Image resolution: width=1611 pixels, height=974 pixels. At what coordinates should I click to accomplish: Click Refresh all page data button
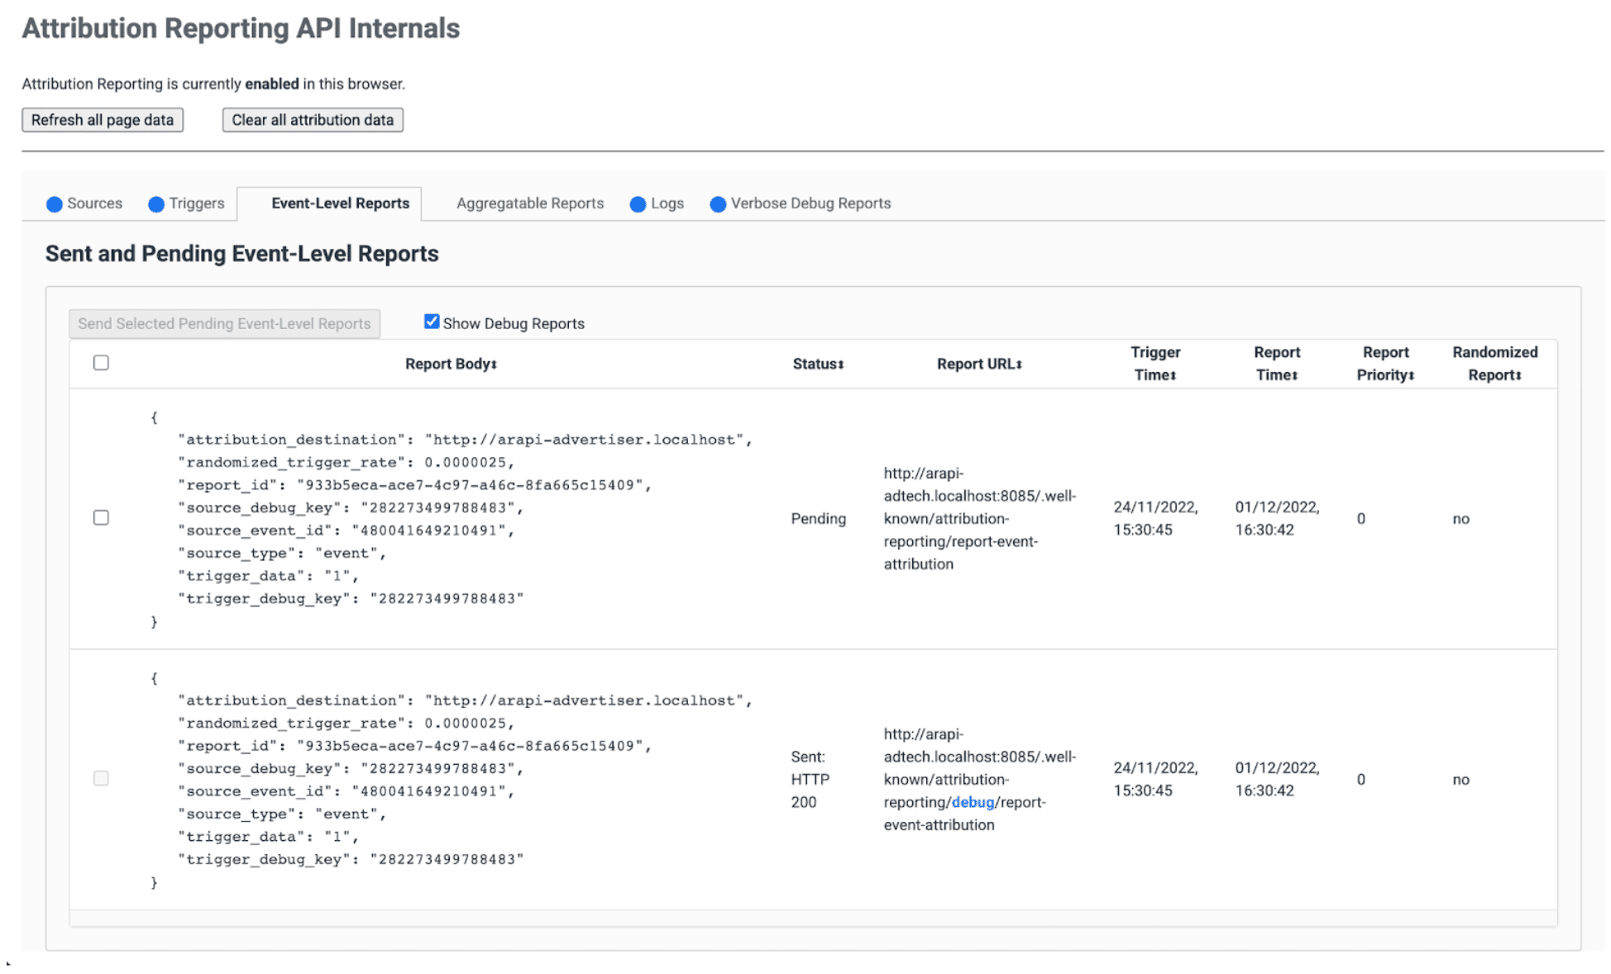coord(103,120)
